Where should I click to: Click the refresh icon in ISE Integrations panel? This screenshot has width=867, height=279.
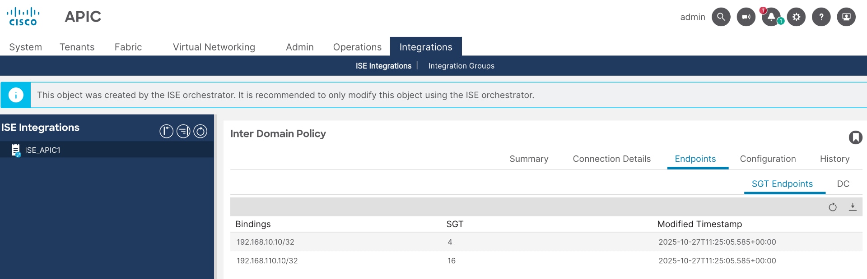[x=200, y=131]
